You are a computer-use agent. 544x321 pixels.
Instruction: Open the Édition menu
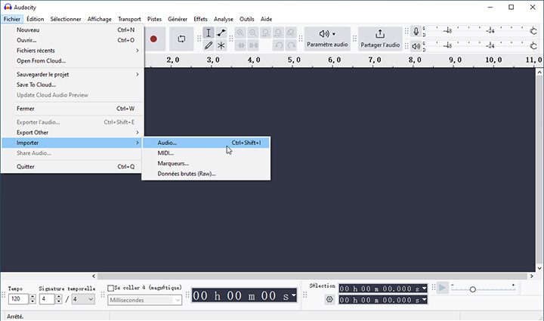pyautogui.click(x=36, y=19)
